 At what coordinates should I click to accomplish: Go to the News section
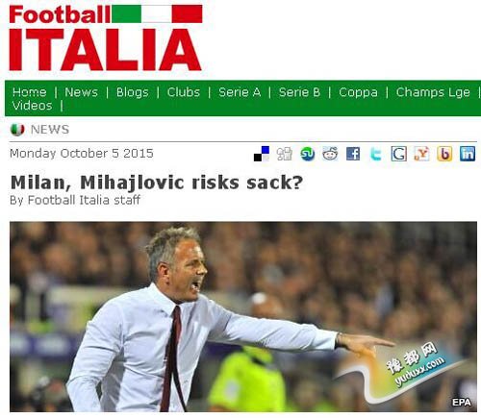(x=81, y=92)
